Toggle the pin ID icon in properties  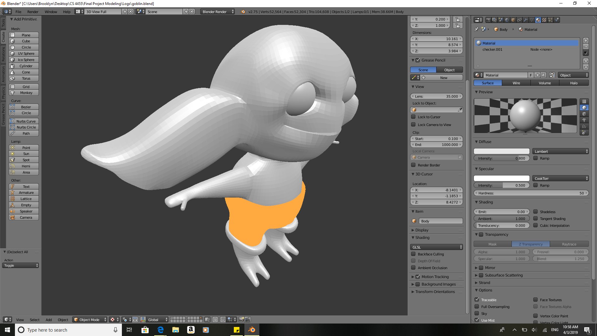coord(477,29)
